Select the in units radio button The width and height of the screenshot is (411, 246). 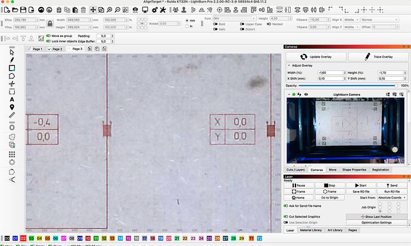pyautogui.click(x=187, y=26)
